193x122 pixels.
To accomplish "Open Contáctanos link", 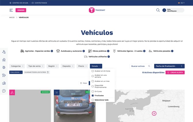I will (39, 3).
